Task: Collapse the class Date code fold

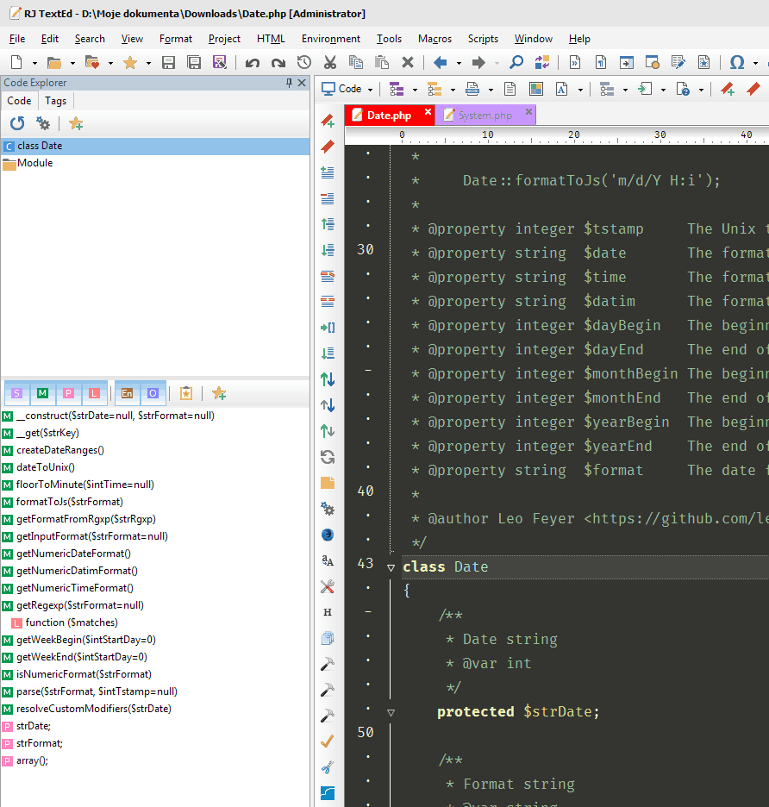Action: [x=391, y=567]
